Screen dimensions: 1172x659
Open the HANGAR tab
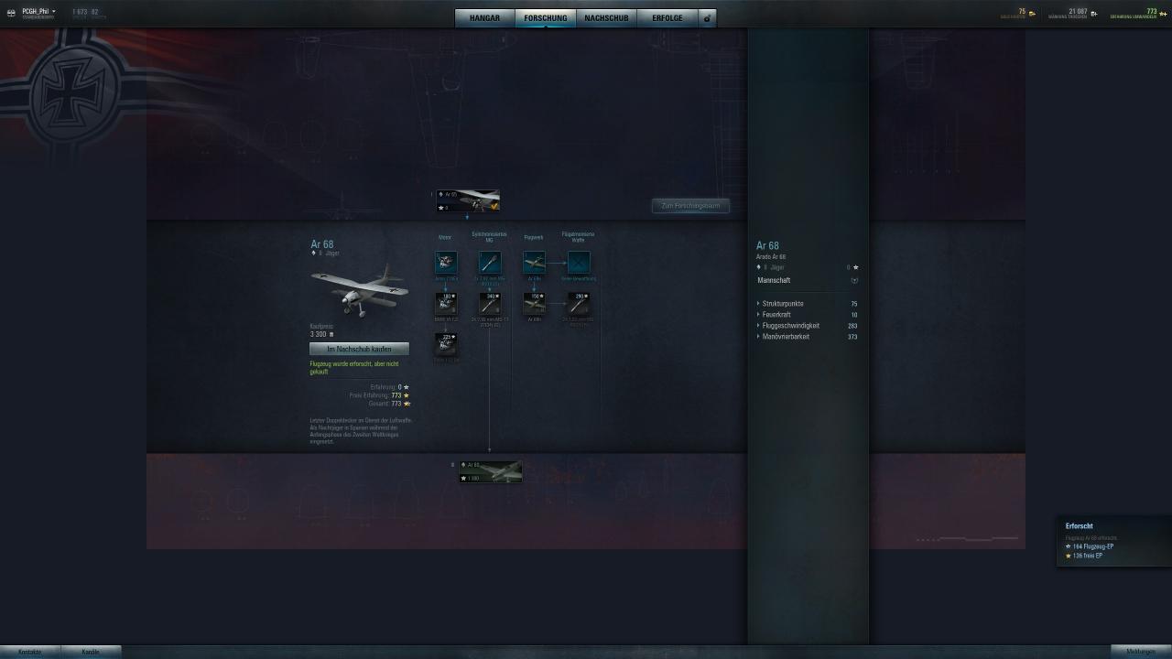tap(484, 18)
